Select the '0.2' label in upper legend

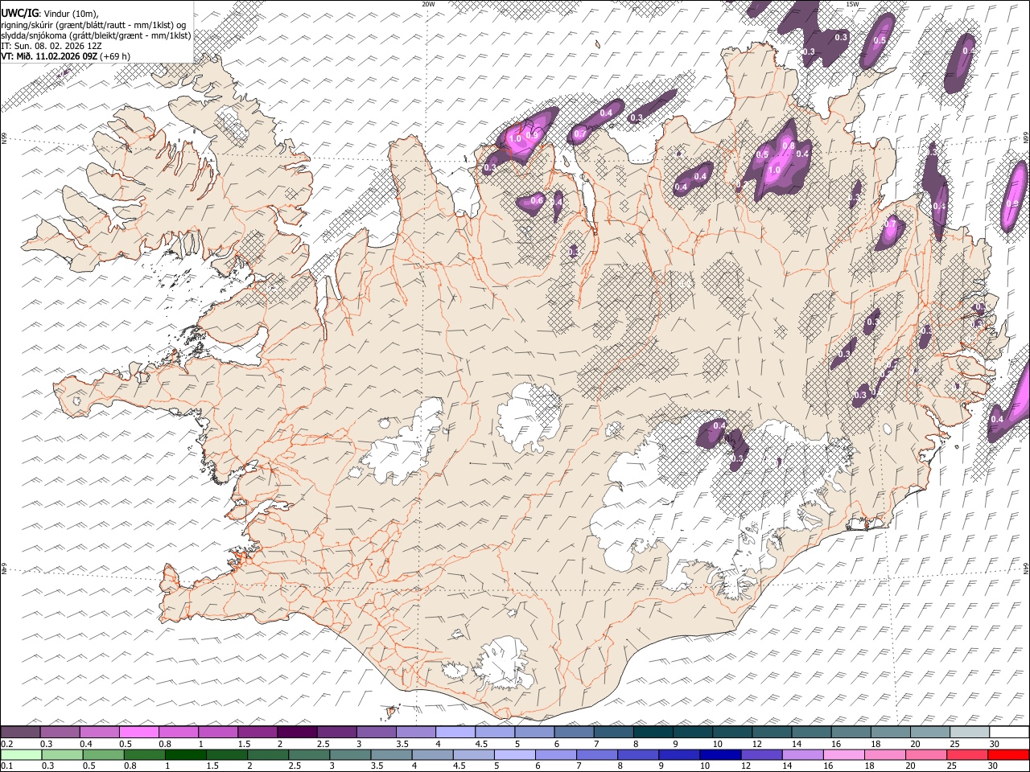click(6, 744)
